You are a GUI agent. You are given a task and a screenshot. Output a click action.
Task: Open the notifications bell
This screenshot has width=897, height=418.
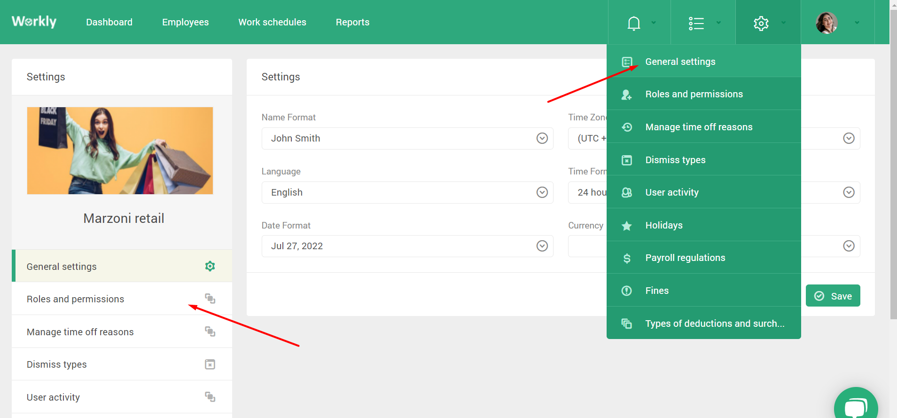634,23
